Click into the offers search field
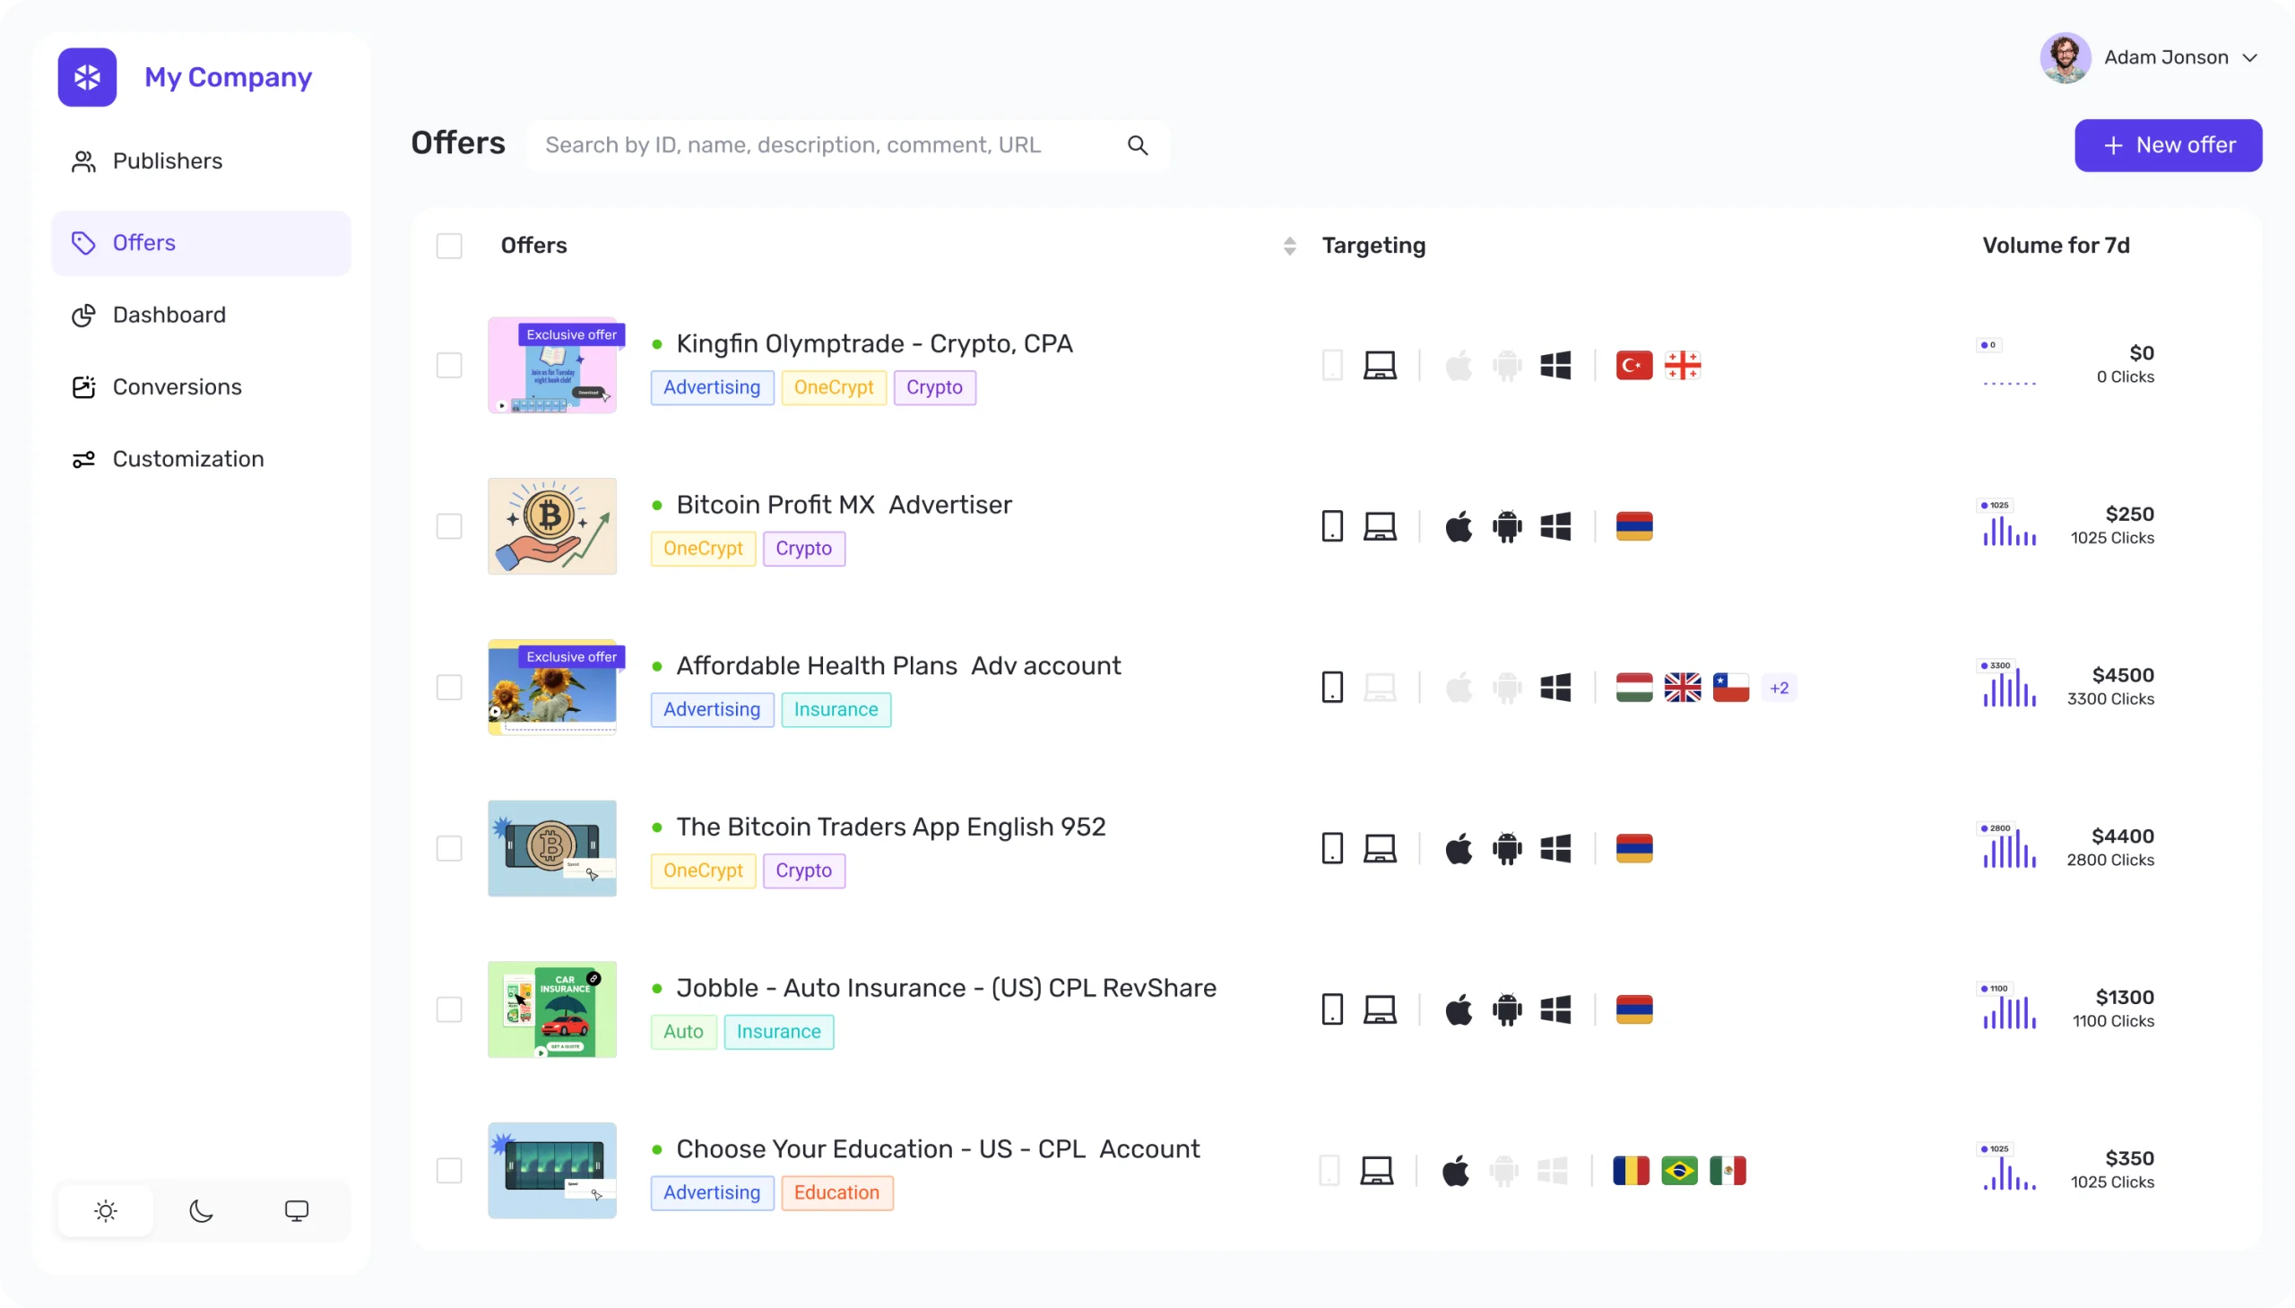Viewport: 2295px width, 1308px height. click(831, 145)
